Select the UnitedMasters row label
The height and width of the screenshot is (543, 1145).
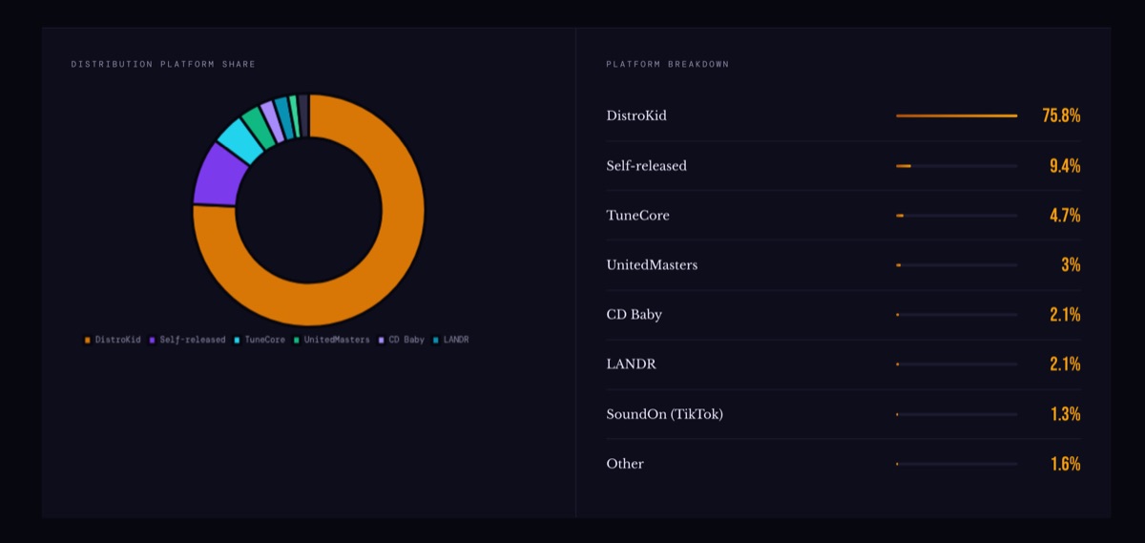point(652,264)
